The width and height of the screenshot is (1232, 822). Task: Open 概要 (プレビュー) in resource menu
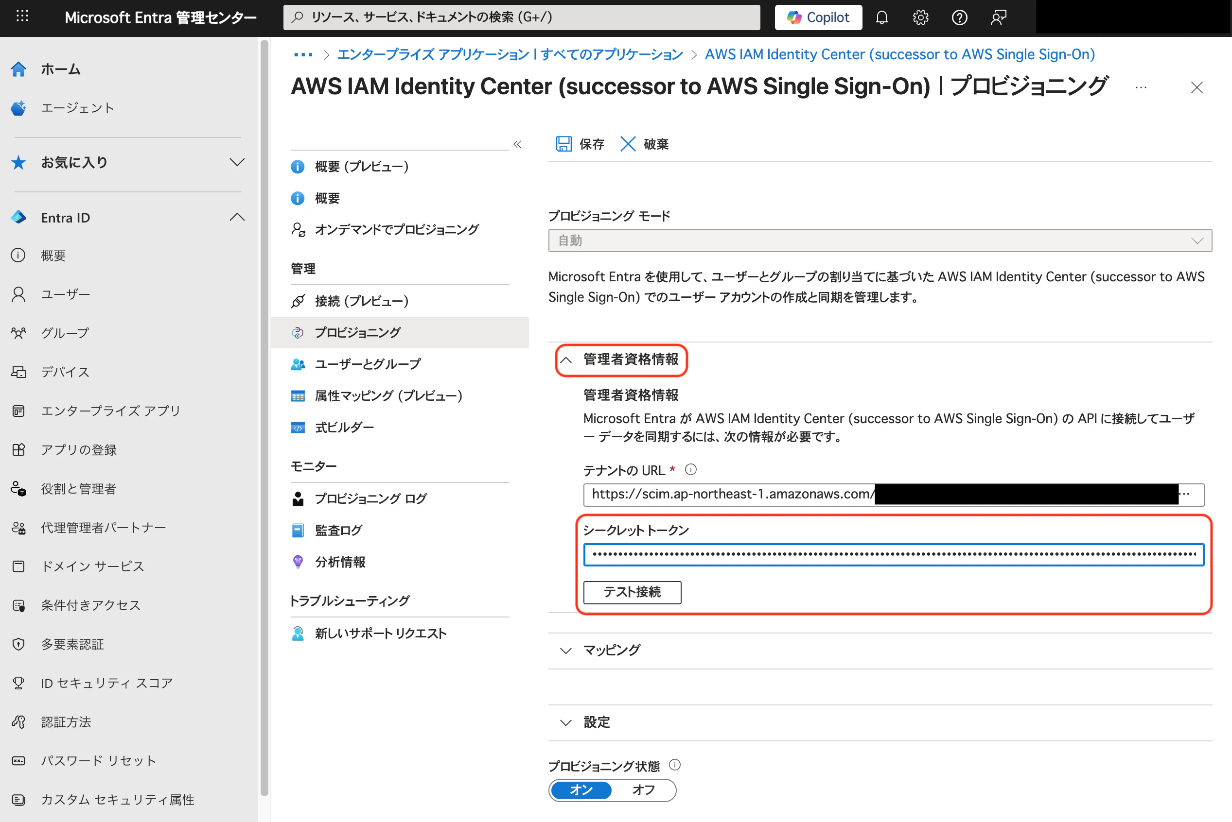(x=361, y=167)
